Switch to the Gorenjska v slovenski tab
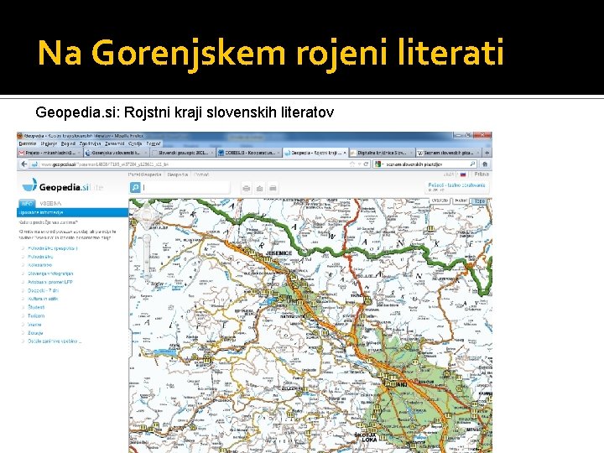The width and height of the screenshot is (604, 453). coord(116,153)
